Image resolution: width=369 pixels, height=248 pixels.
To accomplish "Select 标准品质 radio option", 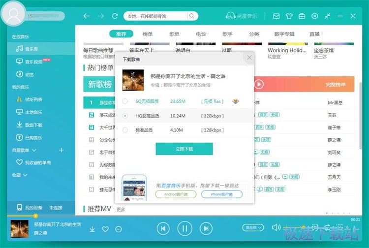I will (x=125, y=130).
